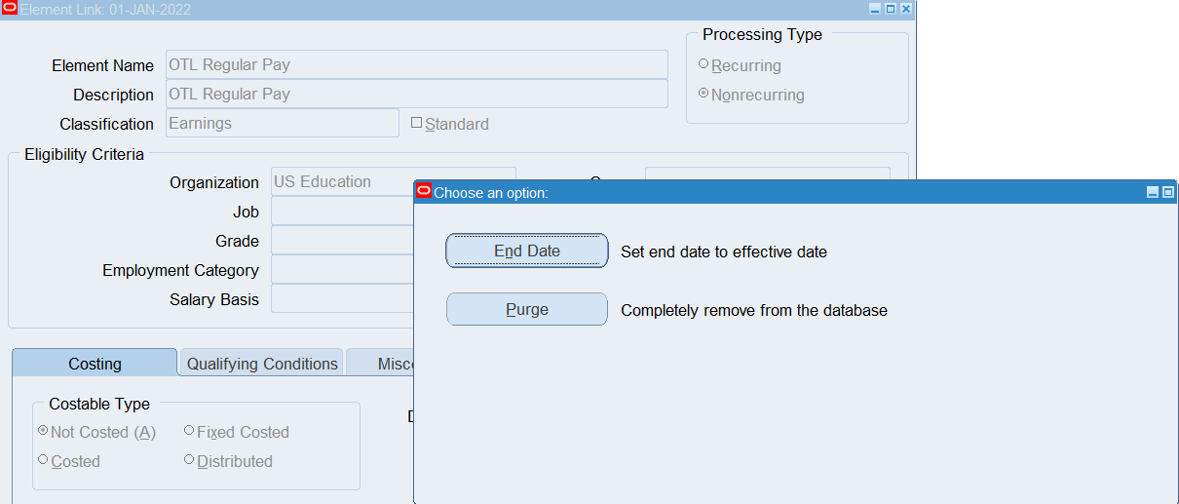Click the Classification field showing Earnings
1179x504 pixels.
click(283, 124)
